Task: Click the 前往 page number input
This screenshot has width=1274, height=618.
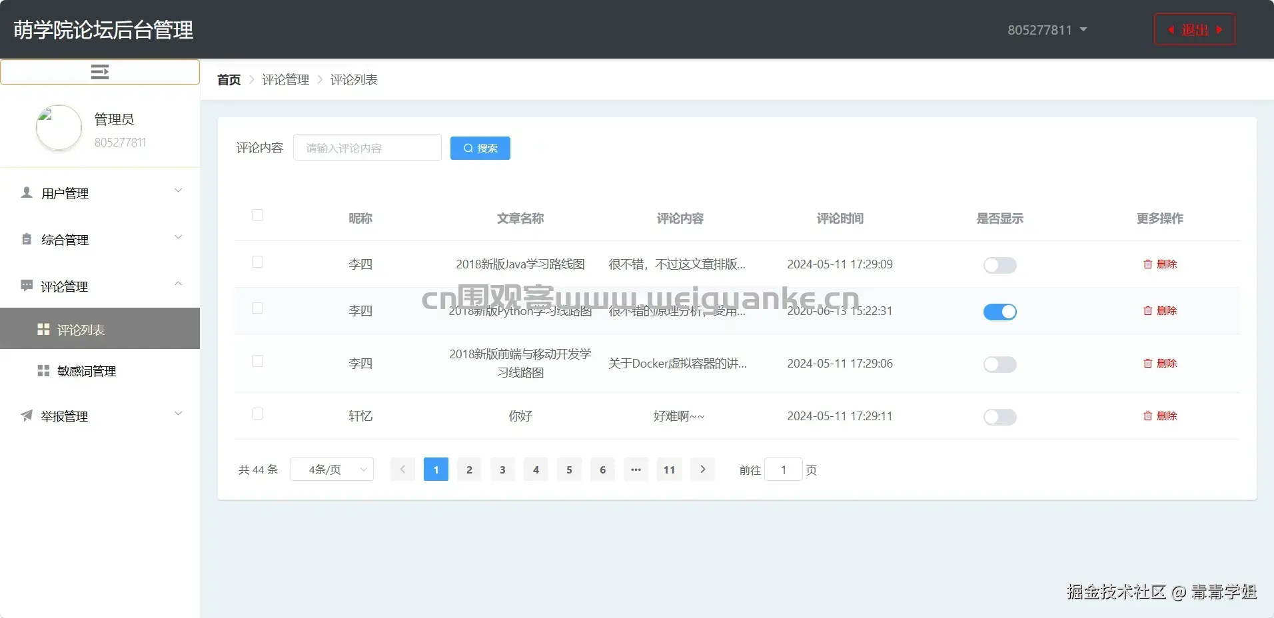Action: pyautogui.click(x=784, y=469)
